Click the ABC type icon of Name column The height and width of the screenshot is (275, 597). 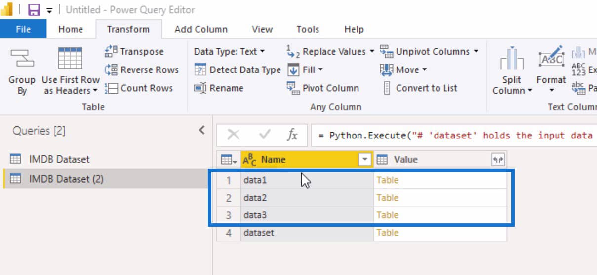click(x=250, y=160)
